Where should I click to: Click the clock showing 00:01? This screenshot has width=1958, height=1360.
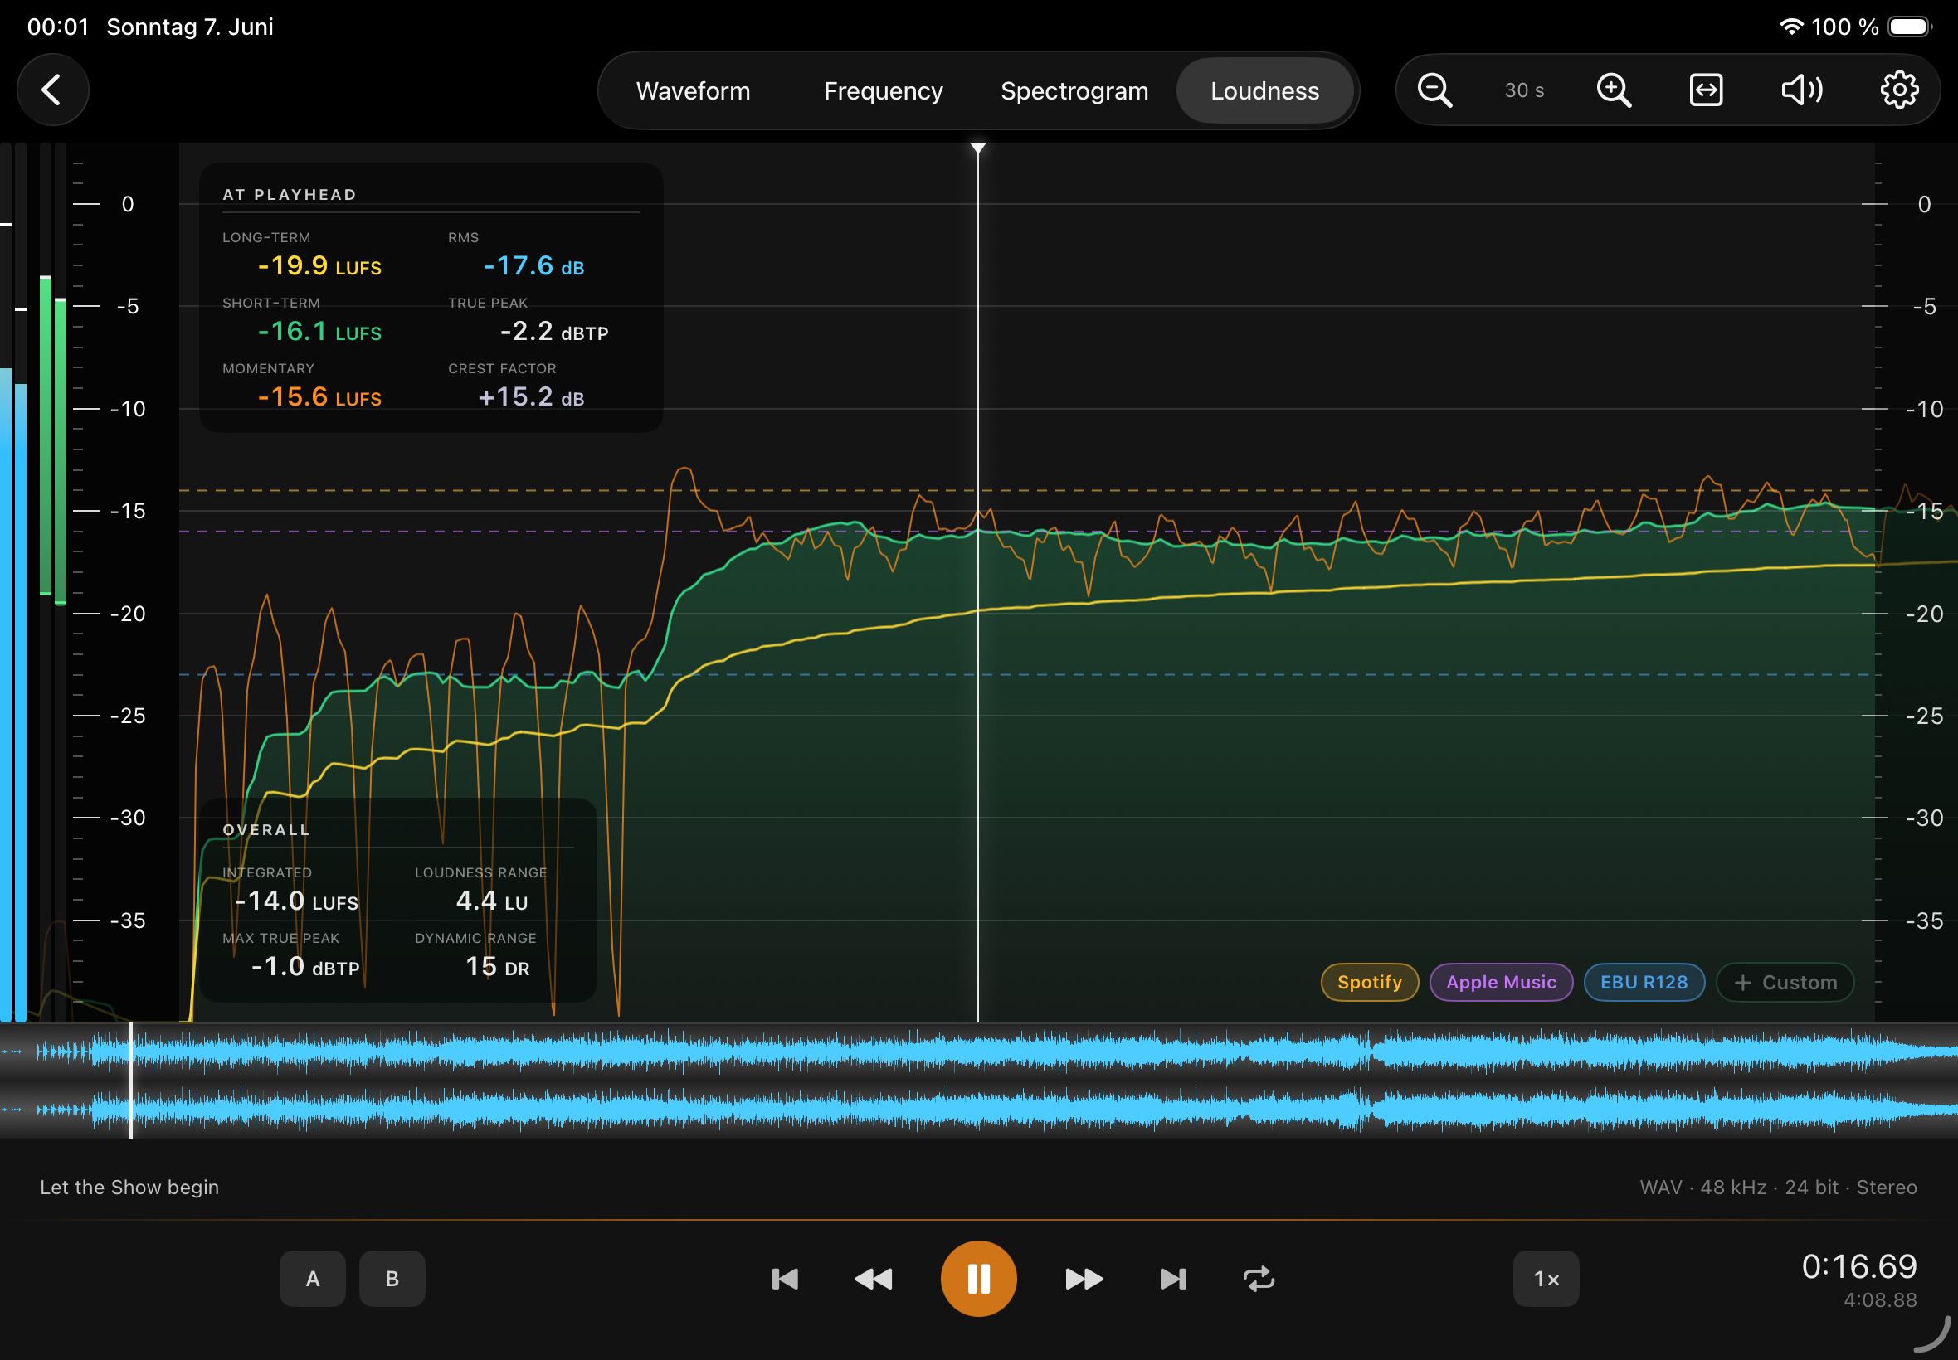pos(58,27)
